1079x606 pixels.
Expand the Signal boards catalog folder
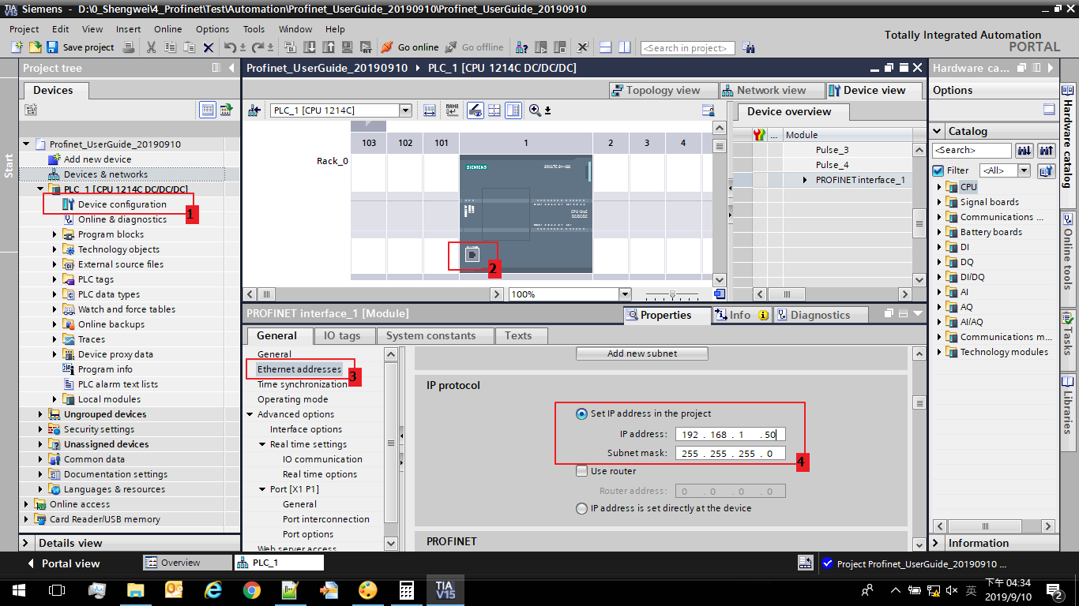939,202
